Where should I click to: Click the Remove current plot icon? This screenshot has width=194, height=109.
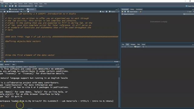click(143, 47)
